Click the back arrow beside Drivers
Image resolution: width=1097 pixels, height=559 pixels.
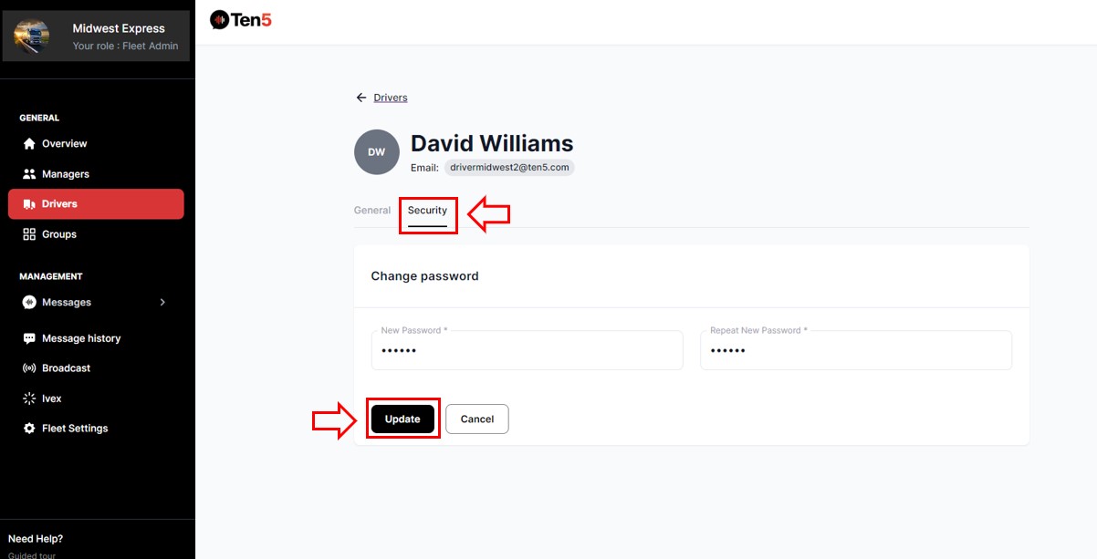361,98
